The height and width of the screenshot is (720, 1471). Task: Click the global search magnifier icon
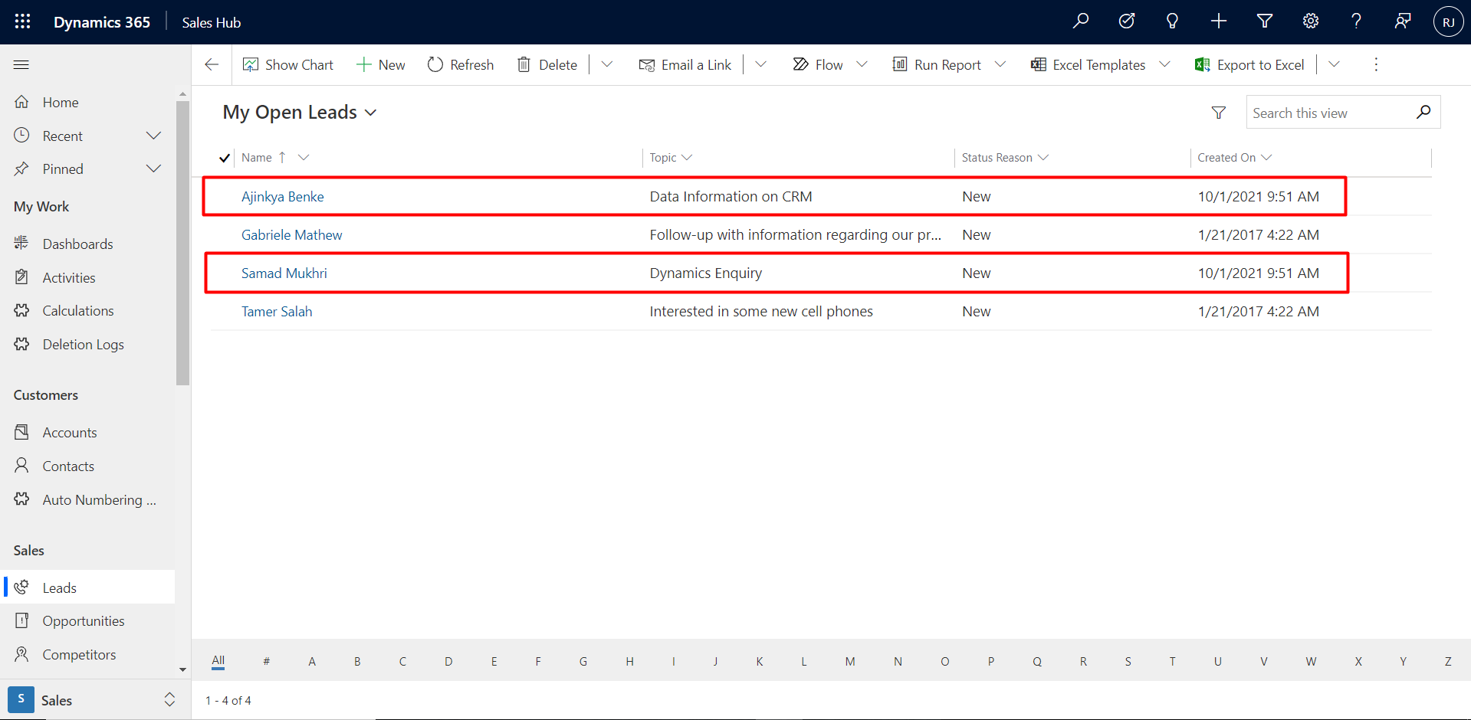click(x=1081, y=21)
